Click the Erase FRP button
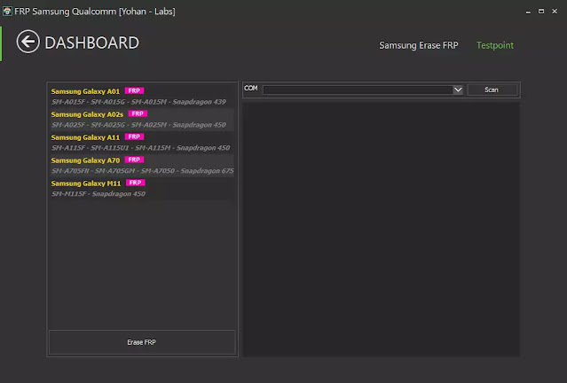This screenshot has width=567, height=383. click(142, 342)
